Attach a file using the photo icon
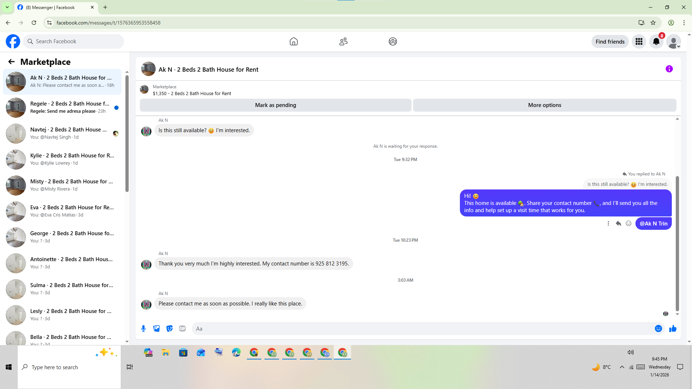 pyautogui.click(x=156, y=328)
